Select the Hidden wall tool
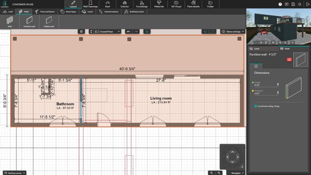This screenshot has height=175, width=311. [49, 22]
